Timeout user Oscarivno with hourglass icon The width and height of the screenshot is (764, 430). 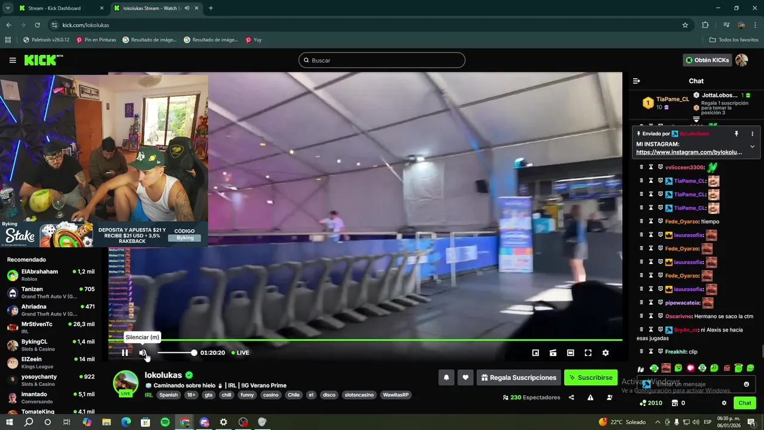651,316
